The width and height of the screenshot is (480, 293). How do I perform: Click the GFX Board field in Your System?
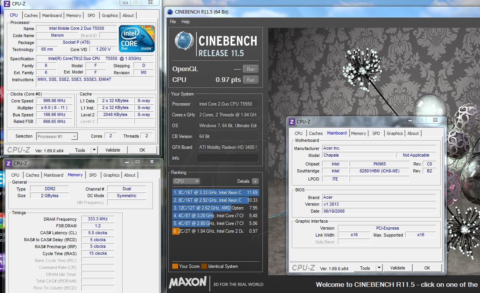(228, 147)
